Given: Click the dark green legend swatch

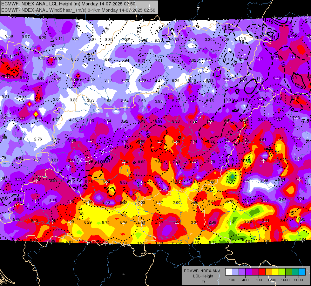Looking at the screenshot, I should click(289, 272).
